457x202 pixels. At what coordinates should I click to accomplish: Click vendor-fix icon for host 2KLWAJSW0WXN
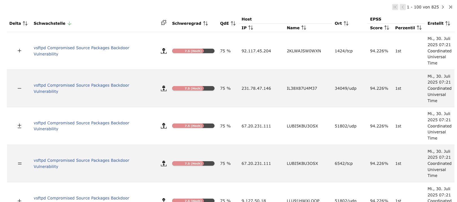tap(164, 51)
